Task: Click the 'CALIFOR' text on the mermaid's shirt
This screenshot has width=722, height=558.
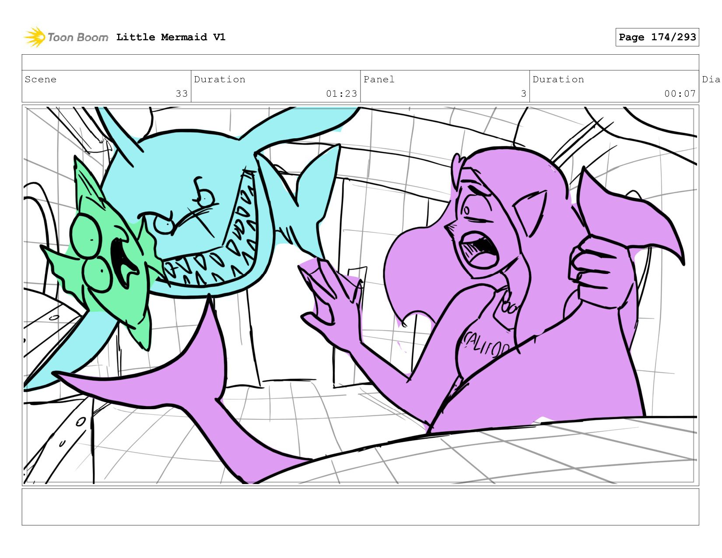Action: coord(486,345)
